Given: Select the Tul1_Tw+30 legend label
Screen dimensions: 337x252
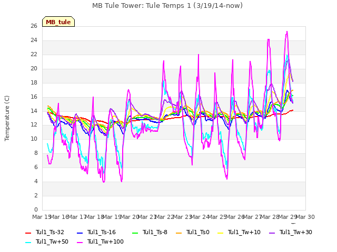Looking at the screenshot, I should 296,232.
